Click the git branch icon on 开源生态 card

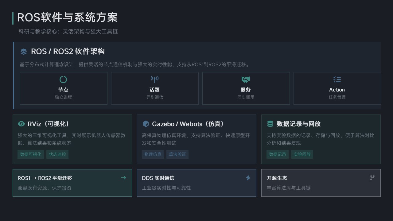click(x=372, y=178)
